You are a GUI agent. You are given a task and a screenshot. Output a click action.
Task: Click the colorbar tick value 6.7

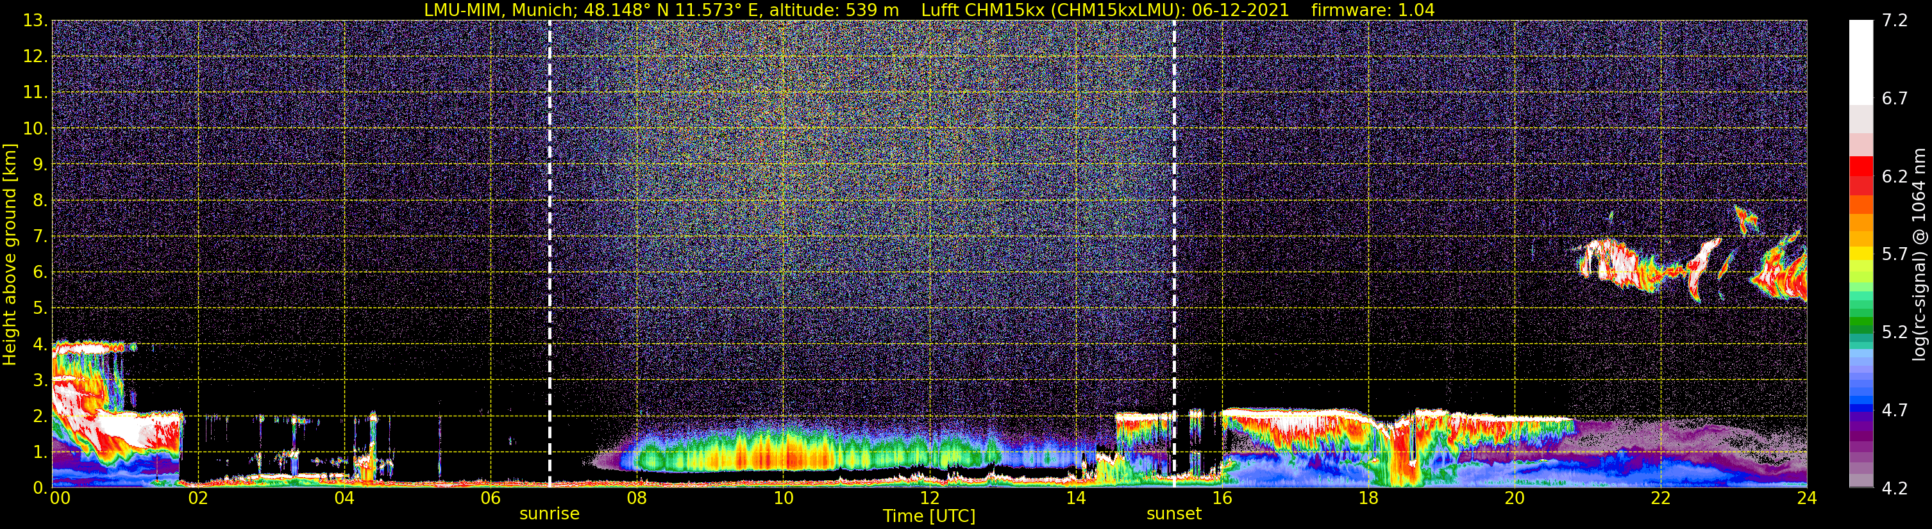(x=1895, y=99)
